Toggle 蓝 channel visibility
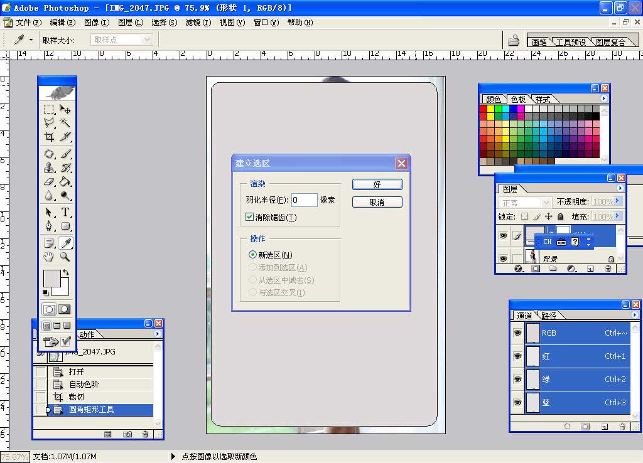This screenshot has height=463, width=643. (517, 402)
